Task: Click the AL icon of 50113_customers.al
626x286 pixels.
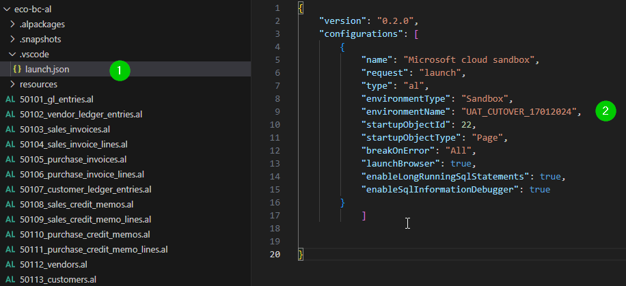Action: coord(10,280)
